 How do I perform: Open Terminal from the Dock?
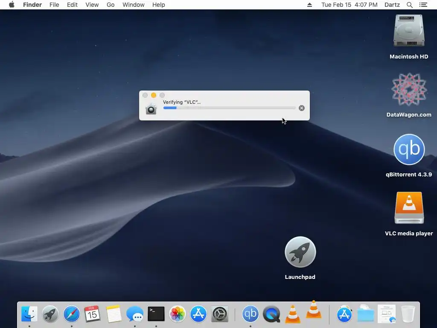coord(156,314)
